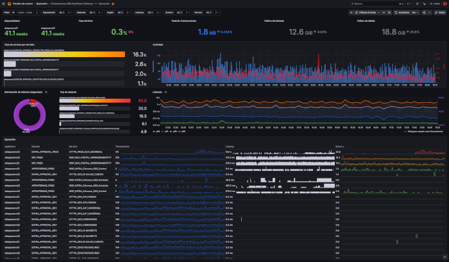
Task: Toggle the light blue p90 legend series
Action: (173, 132)
